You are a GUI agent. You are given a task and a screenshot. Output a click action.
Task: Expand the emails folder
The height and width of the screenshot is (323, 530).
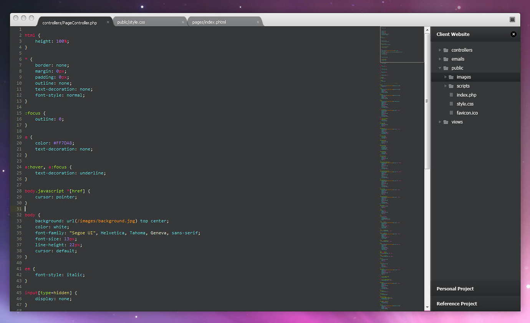coord(440,59)
